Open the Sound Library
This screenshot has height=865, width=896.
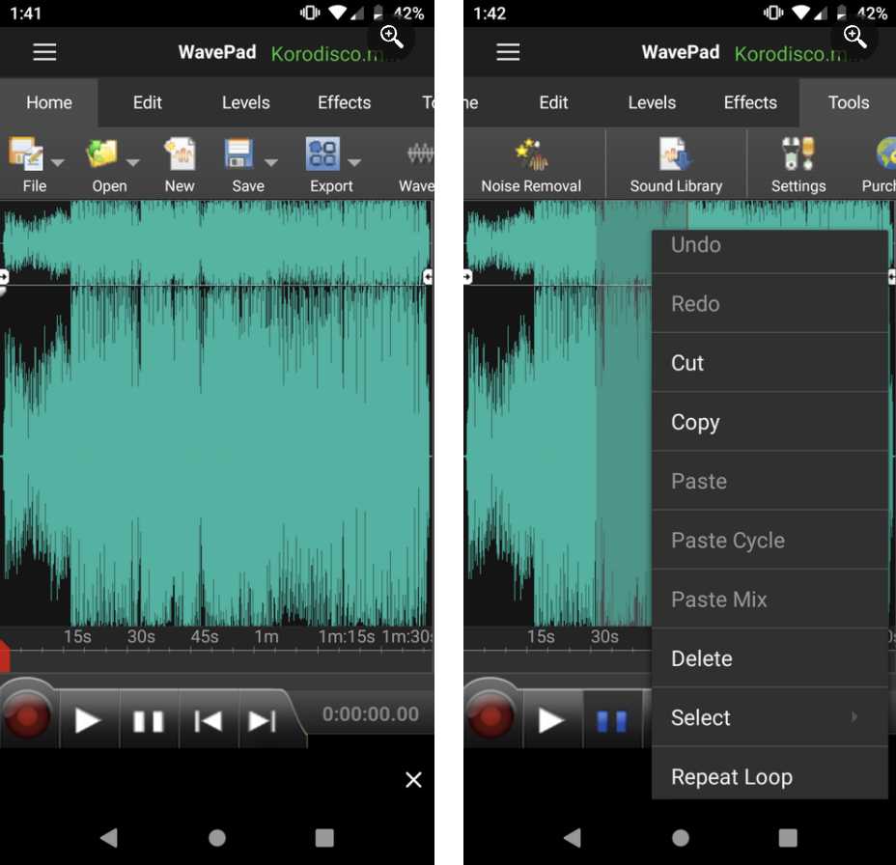[676, 165]
